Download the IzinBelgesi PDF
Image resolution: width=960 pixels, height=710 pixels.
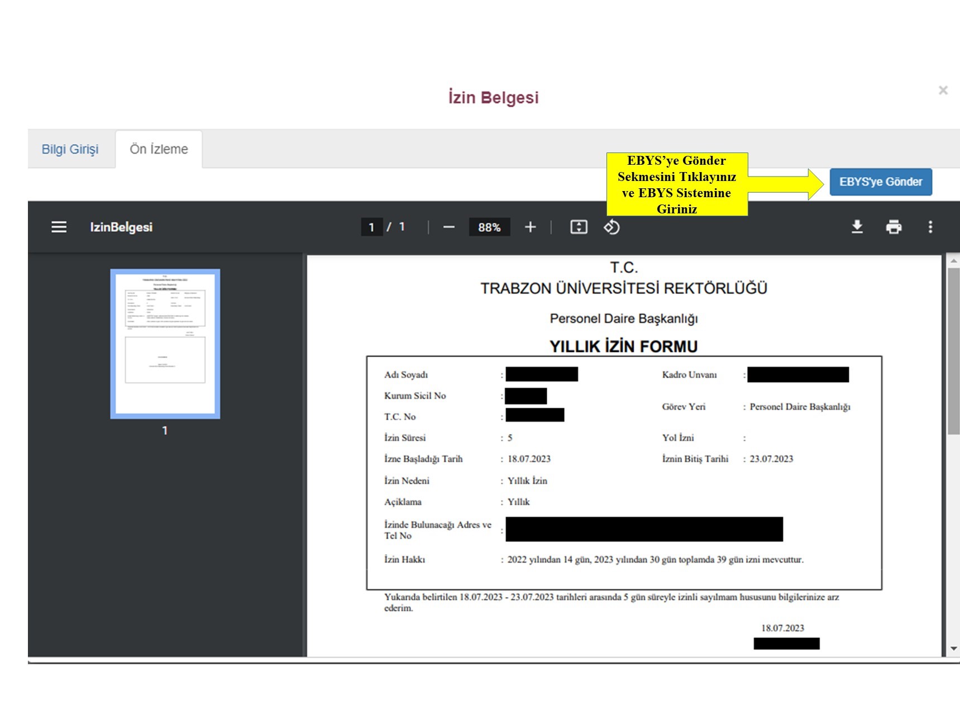pos(857,227)
